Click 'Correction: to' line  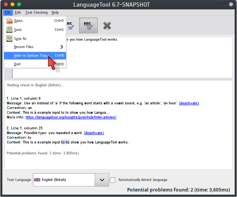(19, 138)
